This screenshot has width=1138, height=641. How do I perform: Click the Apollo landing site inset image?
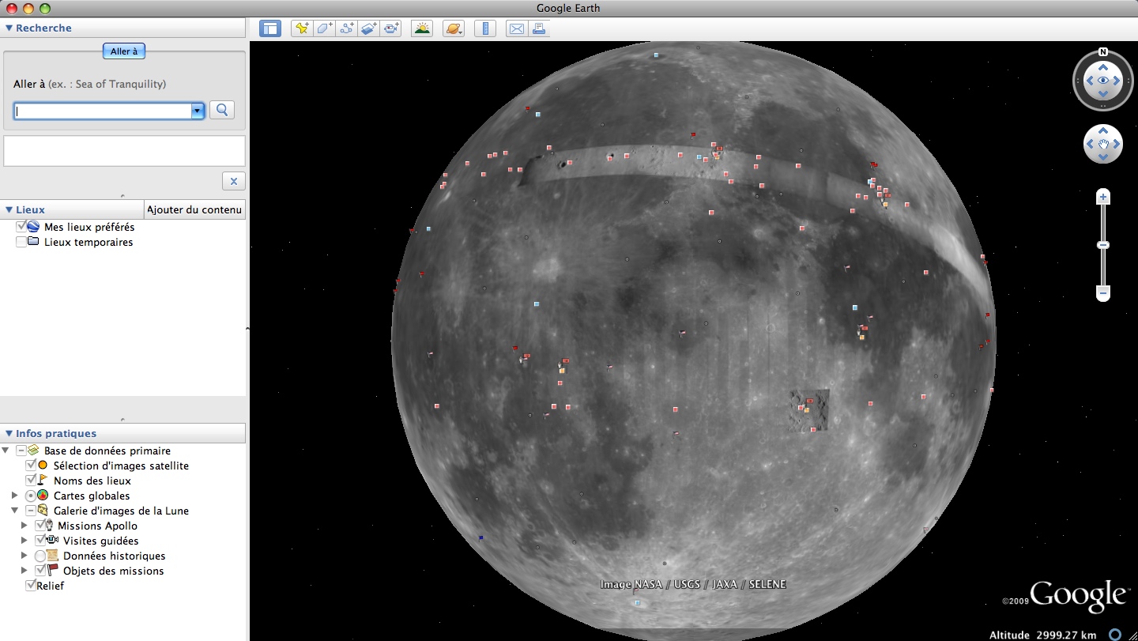click(x=809, y=410)
